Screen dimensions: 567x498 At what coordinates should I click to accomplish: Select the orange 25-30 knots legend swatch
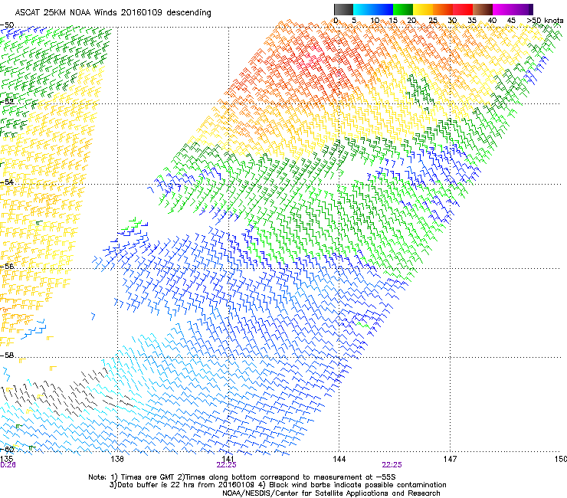click(443, 9)
